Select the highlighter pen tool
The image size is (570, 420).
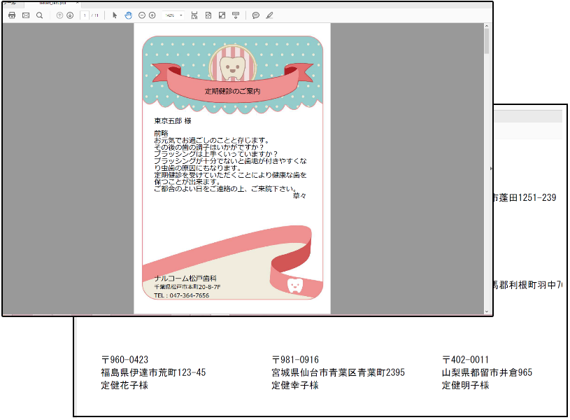(269, 15)
